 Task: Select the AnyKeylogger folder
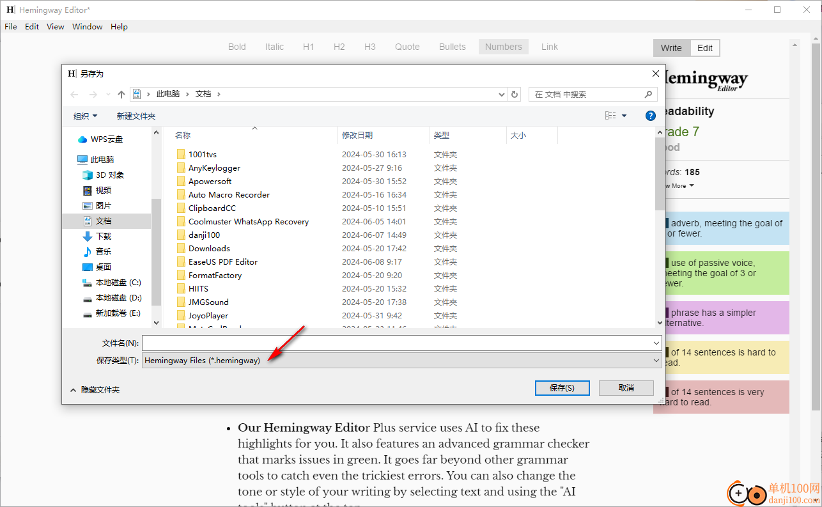pyautogui.click(x=214, y=168)
